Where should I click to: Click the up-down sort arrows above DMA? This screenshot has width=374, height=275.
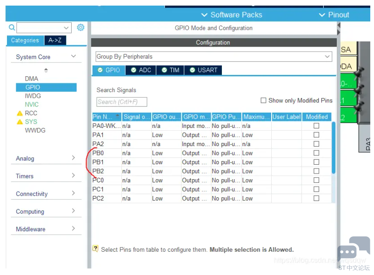tap(46, 70)
